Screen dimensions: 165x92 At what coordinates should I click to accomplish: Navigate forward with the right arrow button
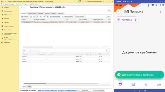pos(24,7)
